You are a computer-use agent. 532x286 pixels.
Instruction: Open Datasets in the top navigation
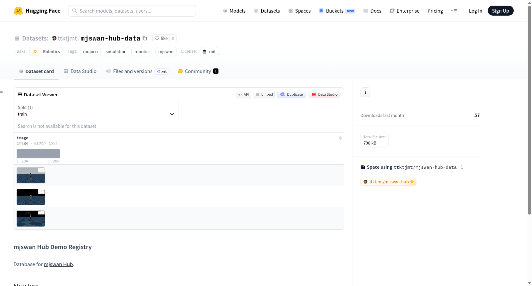pos(267,11)
